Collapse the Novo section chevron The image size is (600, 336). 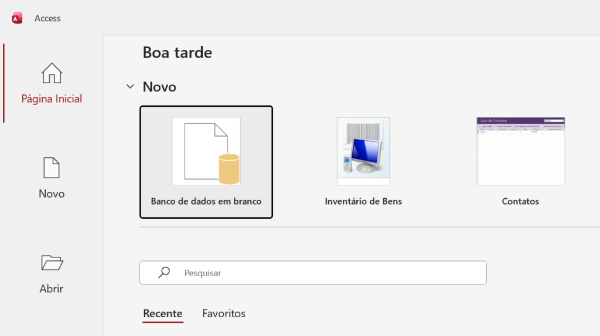tap(130, 87)
